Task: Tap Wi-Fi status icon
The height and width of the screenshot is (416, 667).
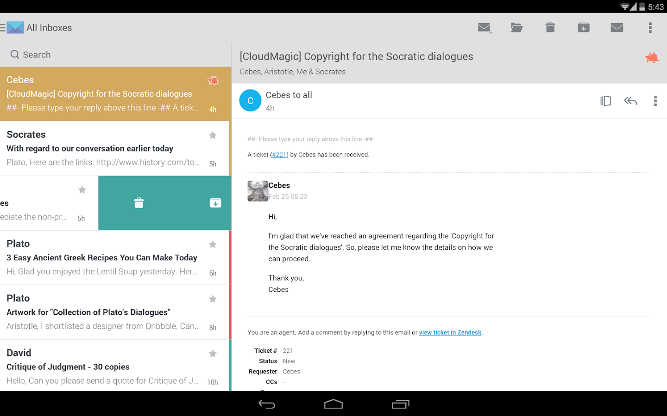Action: click(x=625, y=6)
